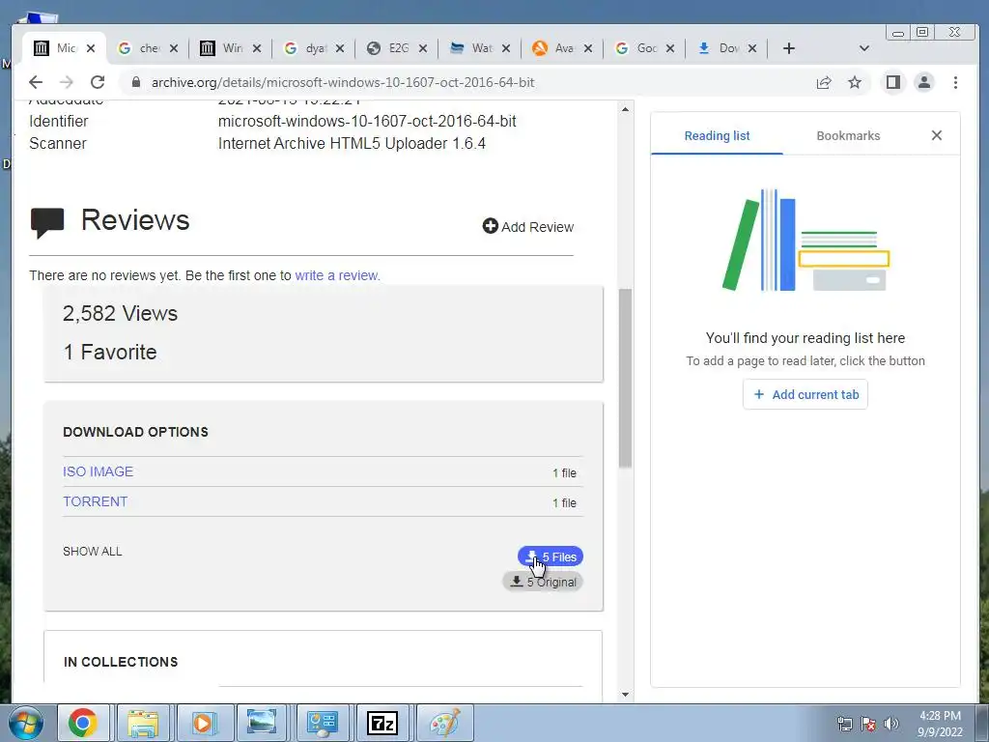Toggle the side panel button
989x742 pixels.
tap(893, 83)
